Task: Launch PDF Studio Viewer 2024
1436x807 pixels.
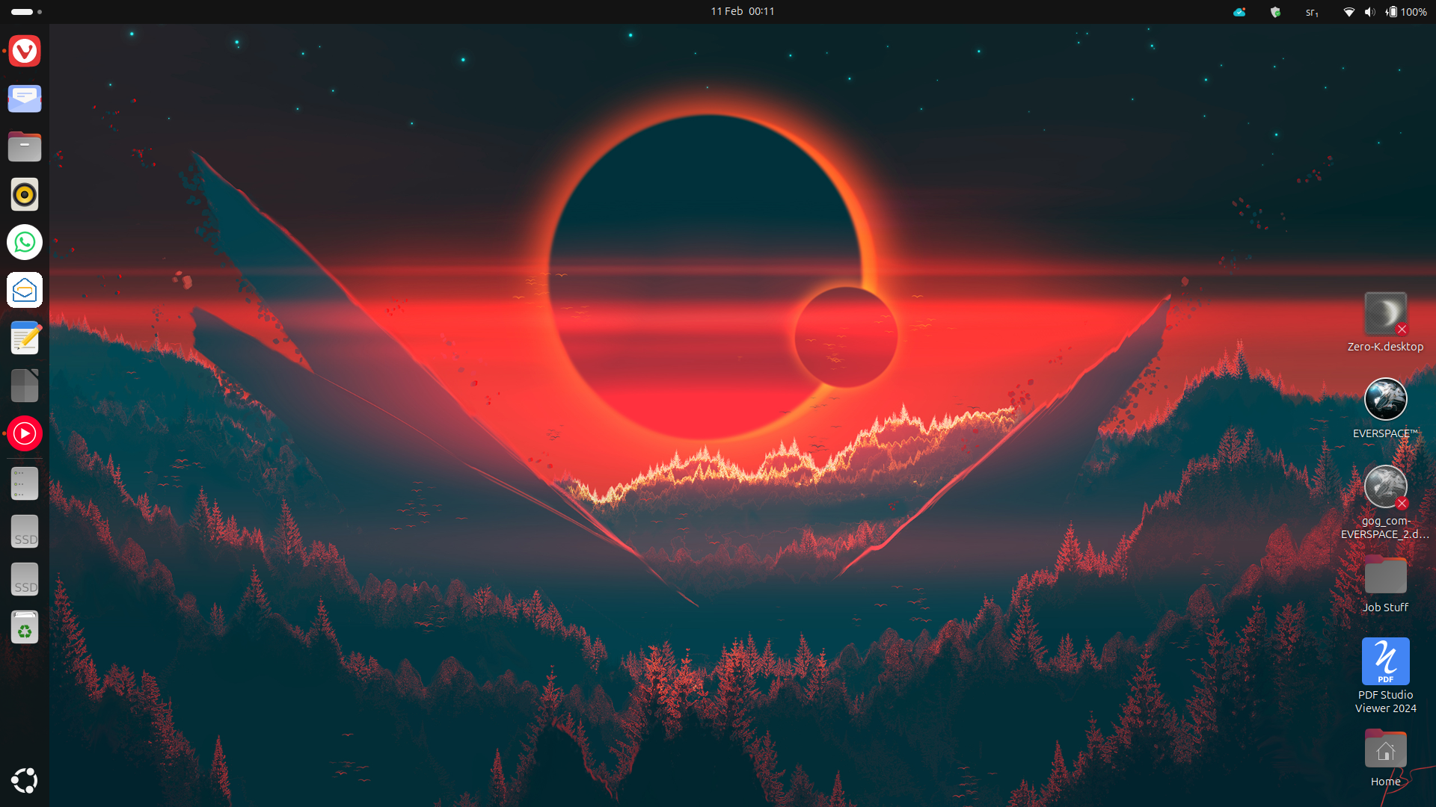Action: click(x=1385, y=675)
